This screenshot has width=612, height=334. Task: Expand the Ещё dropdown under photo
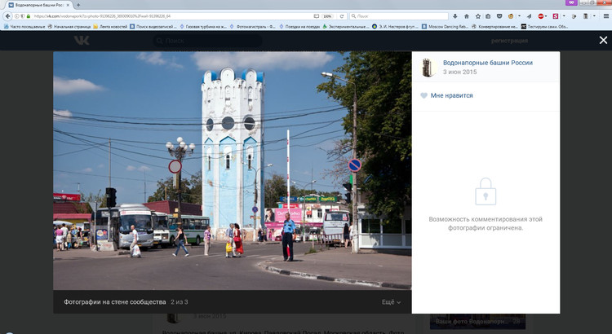(x=391, y=302)
